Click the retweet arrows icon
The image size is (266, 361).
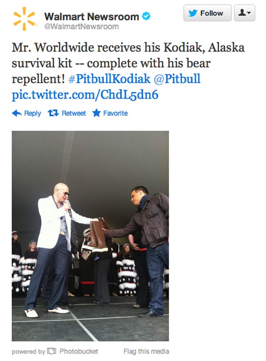(x=53, y=113)
